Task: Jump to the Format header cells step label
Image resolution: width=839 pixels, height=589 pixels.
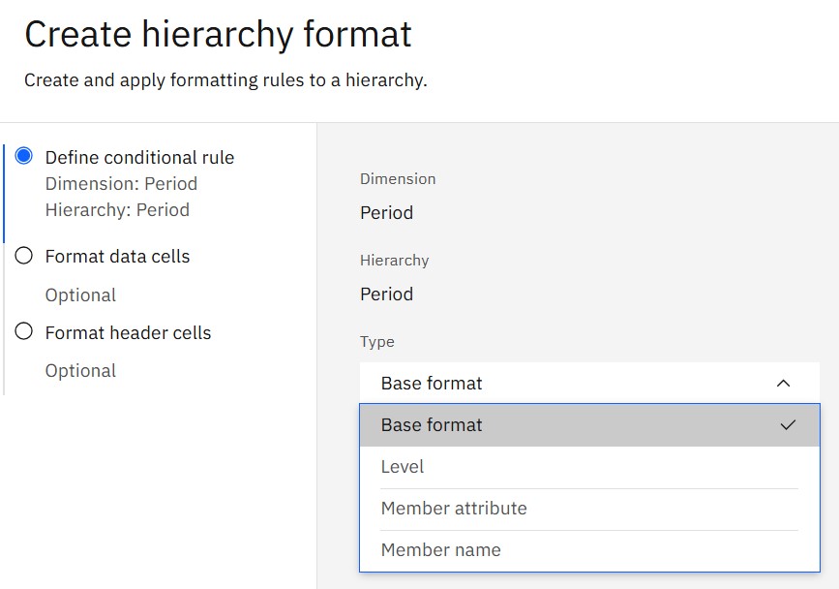Action: [x=128, y=332]
